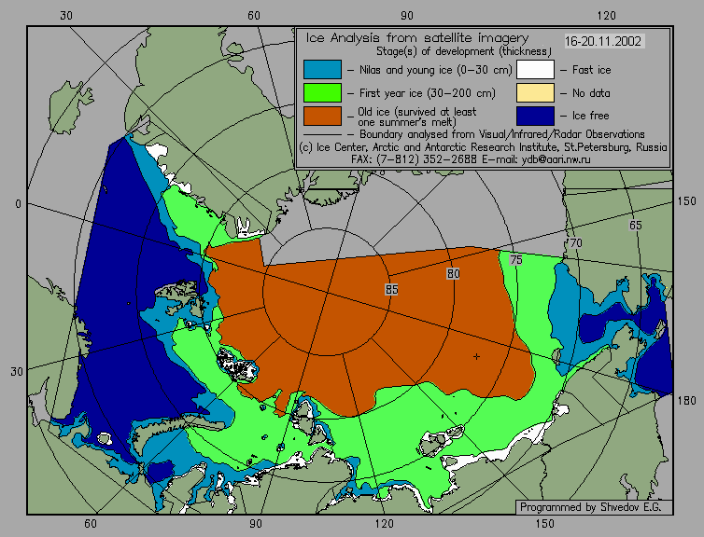This screenshot has height=537, width=704.
Task: Click the 'First year ice (30-200 cm)' label
Action: click(428, 93)
